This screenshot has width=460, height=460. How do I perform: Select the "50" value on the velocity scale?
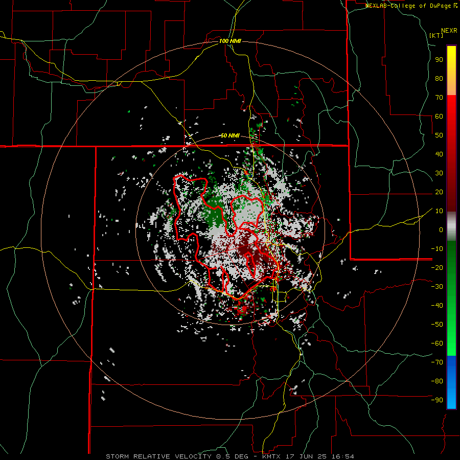coord(439,135)
